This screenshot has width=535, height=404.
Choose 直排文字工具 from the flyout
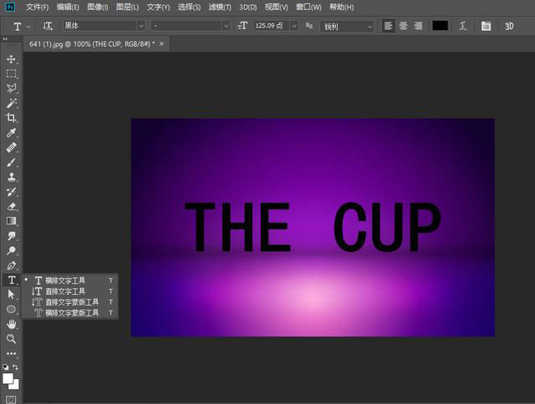[x=65, y=291]
